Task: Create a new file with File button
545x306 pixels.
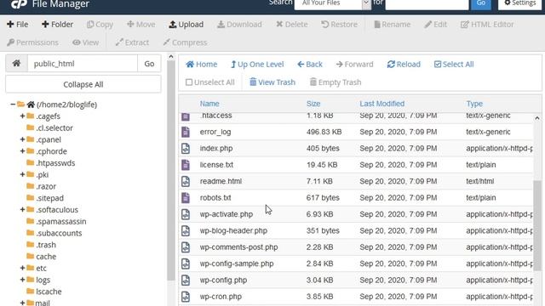Action: [x=17, y=25]
